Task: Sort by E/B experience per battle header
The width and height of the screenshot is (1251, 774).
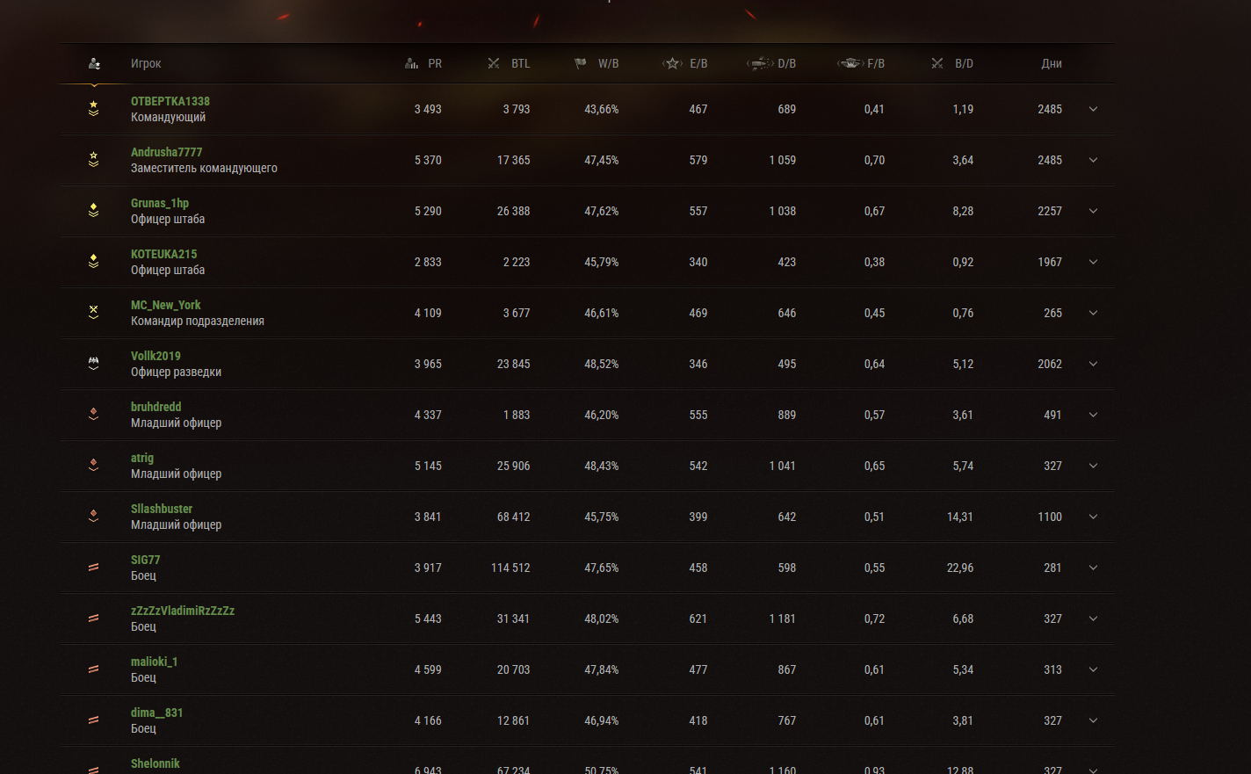Action: (684, 63)
